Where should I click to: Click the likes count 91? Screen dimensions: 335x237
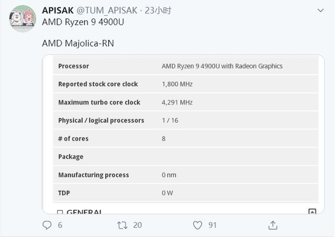pyautogui.click(x=213, y=225)
